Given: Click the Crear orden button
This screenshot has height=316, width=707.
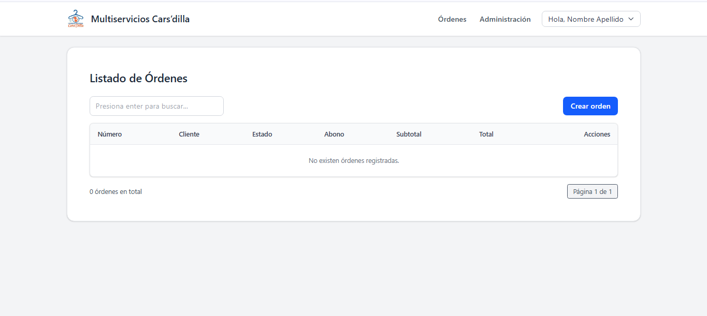Looking at the screenshot, I should pyautogui.click(x=590, y=106).
